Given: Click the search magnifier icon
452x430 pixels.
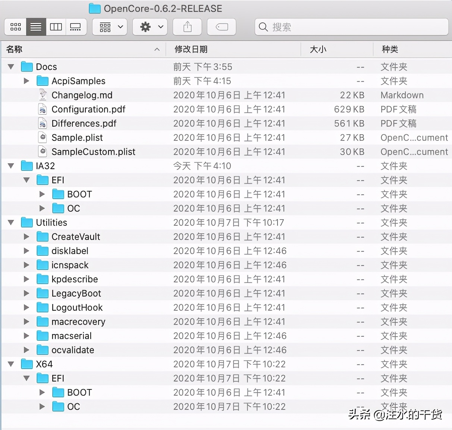Looking at the screenshot, I should pyautogui.click(x=263, y=27).
